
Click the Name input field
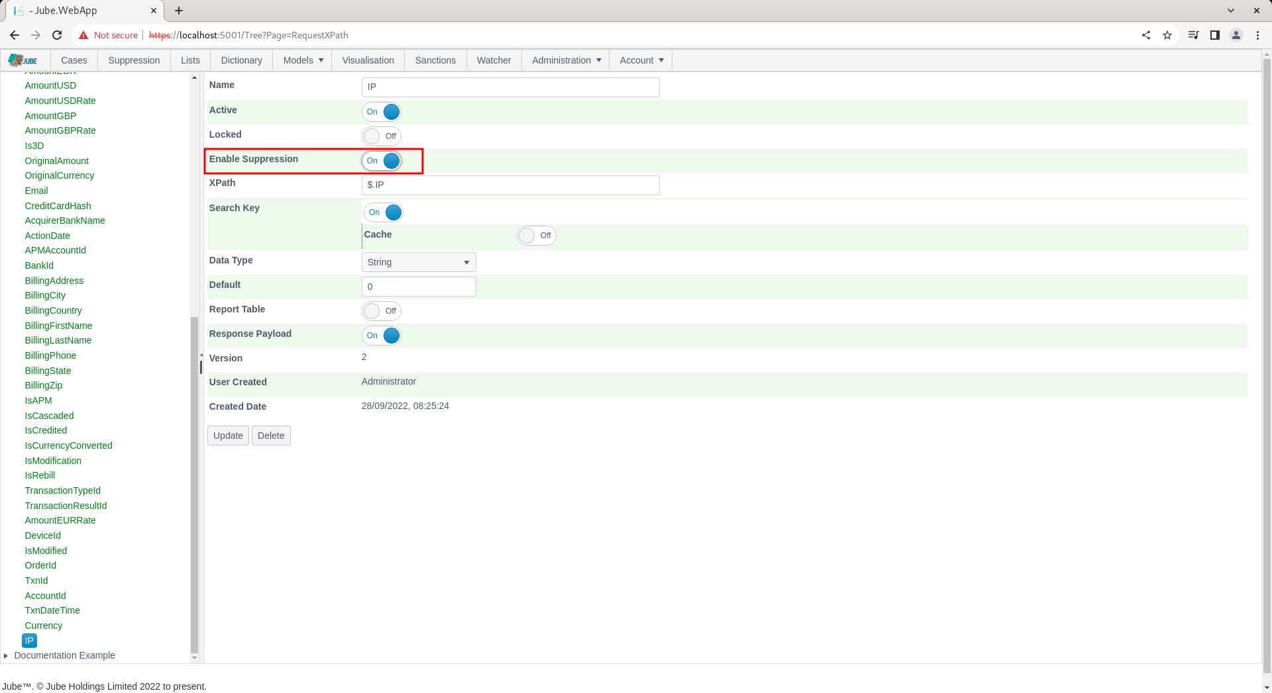tap(510, 87)
